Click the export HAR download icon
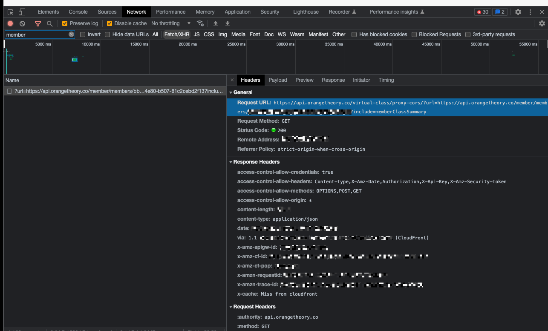 coord(228,23)
